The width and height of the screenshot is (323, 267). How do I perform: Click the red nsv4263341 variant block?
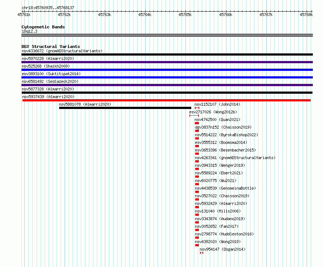197,161
